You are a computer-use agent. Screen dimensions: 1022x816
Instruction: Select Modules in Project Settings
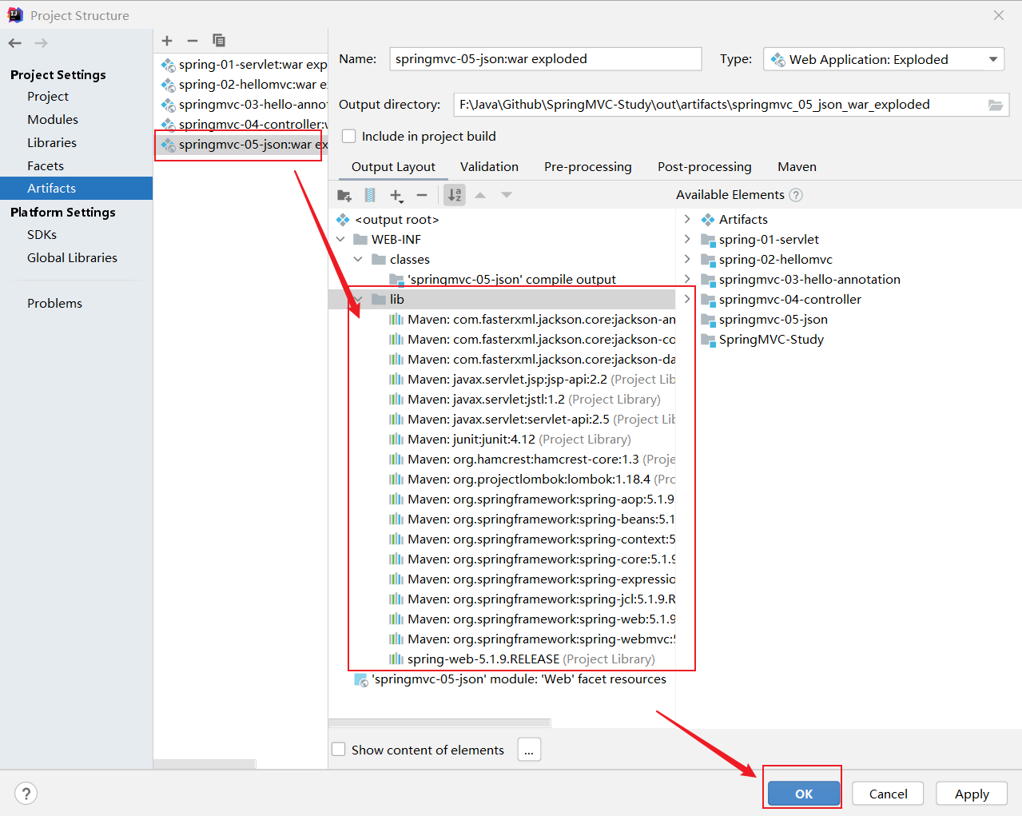coord(53,120)
